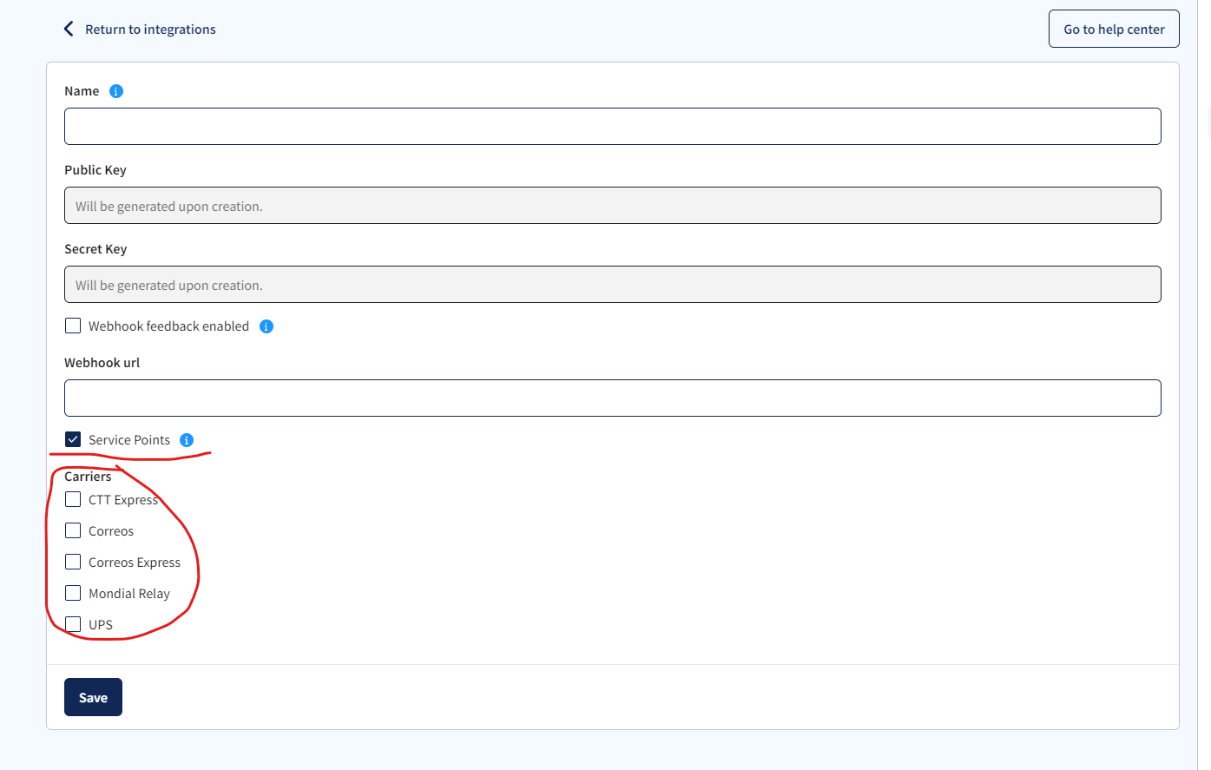Tick the UPS carrier checkbox
Image resolution: width=1211 pixels, height=770 pixels.
73,624
